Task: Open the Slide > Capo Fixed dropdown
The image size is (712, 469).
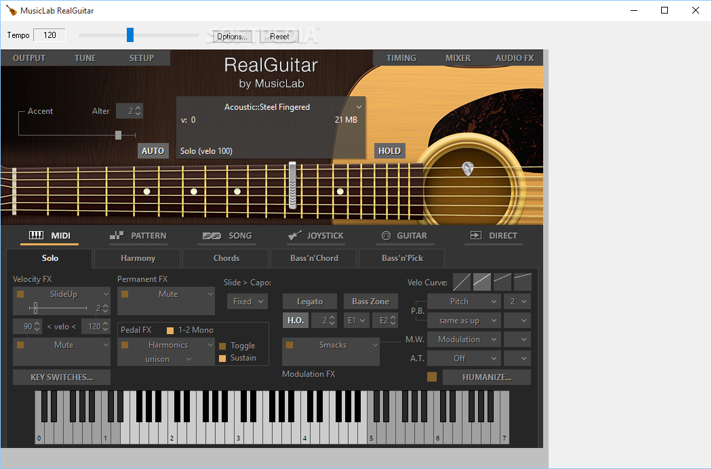Action: tap(248, 302)
